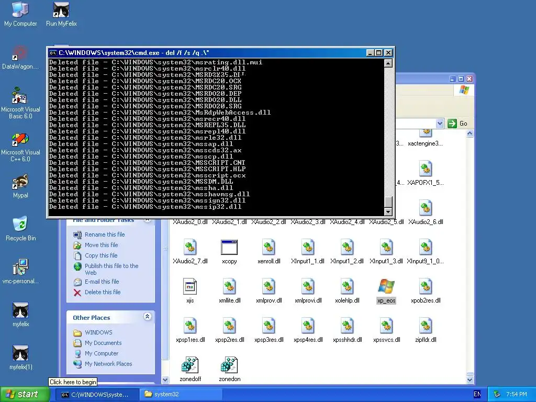The width and height of the screenshot is (536, 402).
Task: Open Microsoft Visual C++ 6.0 shortcut
Action: (20, 147)
